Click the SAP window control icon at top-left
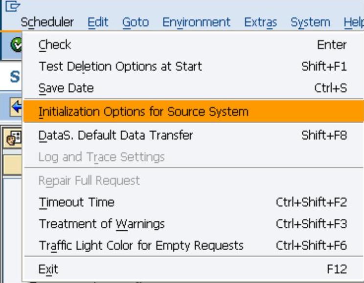Image resolution: width=364 pixels, height=283 pixels. coord(9,5)
